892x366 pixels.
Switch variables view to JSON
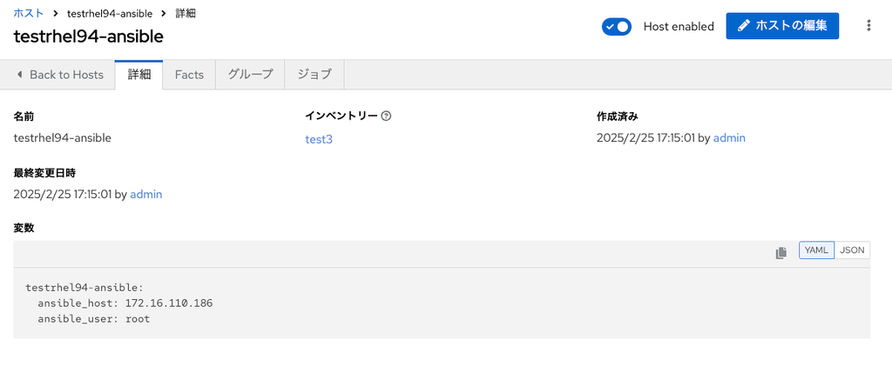[x=852, y=250]
